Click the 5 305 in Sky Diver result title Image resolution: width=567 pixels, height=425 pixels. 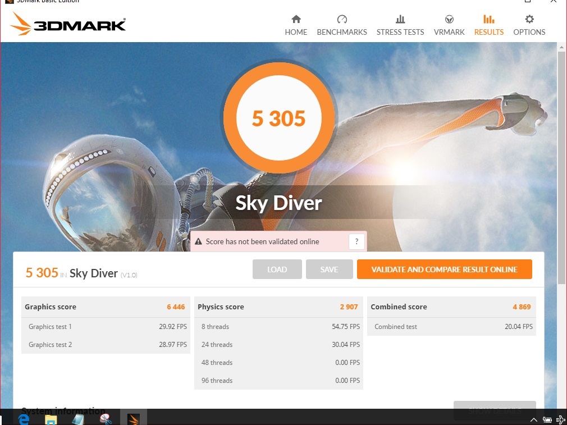[81, 273]
